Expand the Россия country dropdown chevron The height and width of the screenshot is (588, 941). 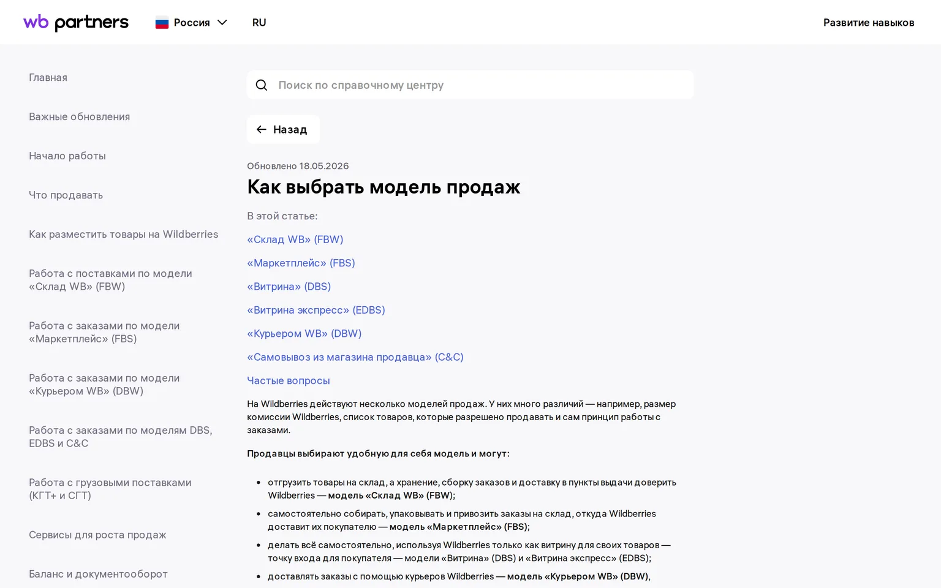click(x=222, y=23)
